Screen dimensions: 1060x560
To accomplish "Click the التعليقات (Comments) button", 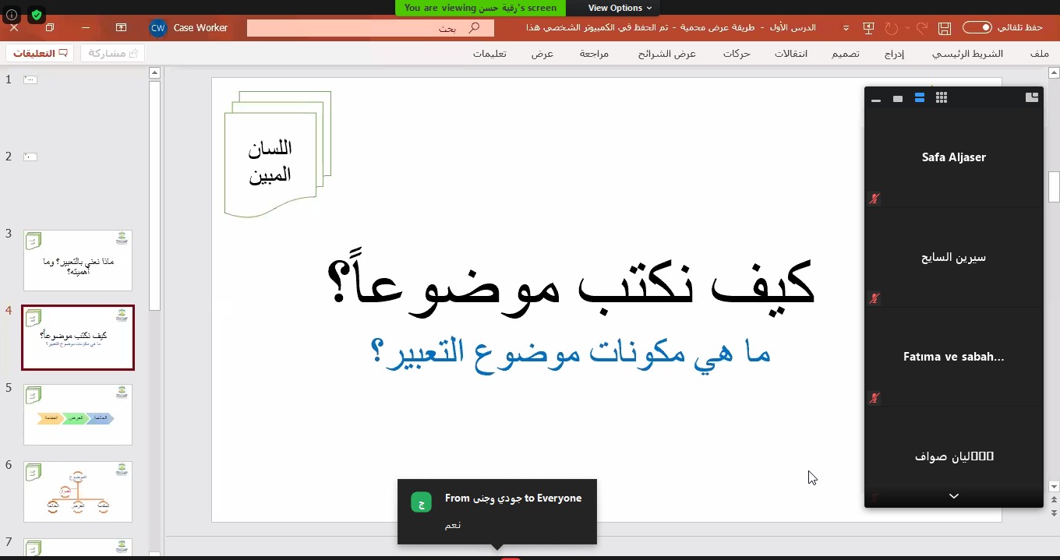I will click(x=41, y=53).
